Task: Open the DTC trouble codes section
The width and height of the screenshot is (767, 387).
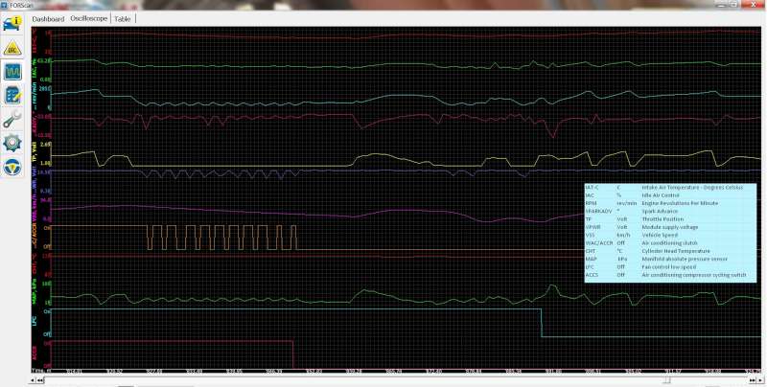Action: (13, 47)
